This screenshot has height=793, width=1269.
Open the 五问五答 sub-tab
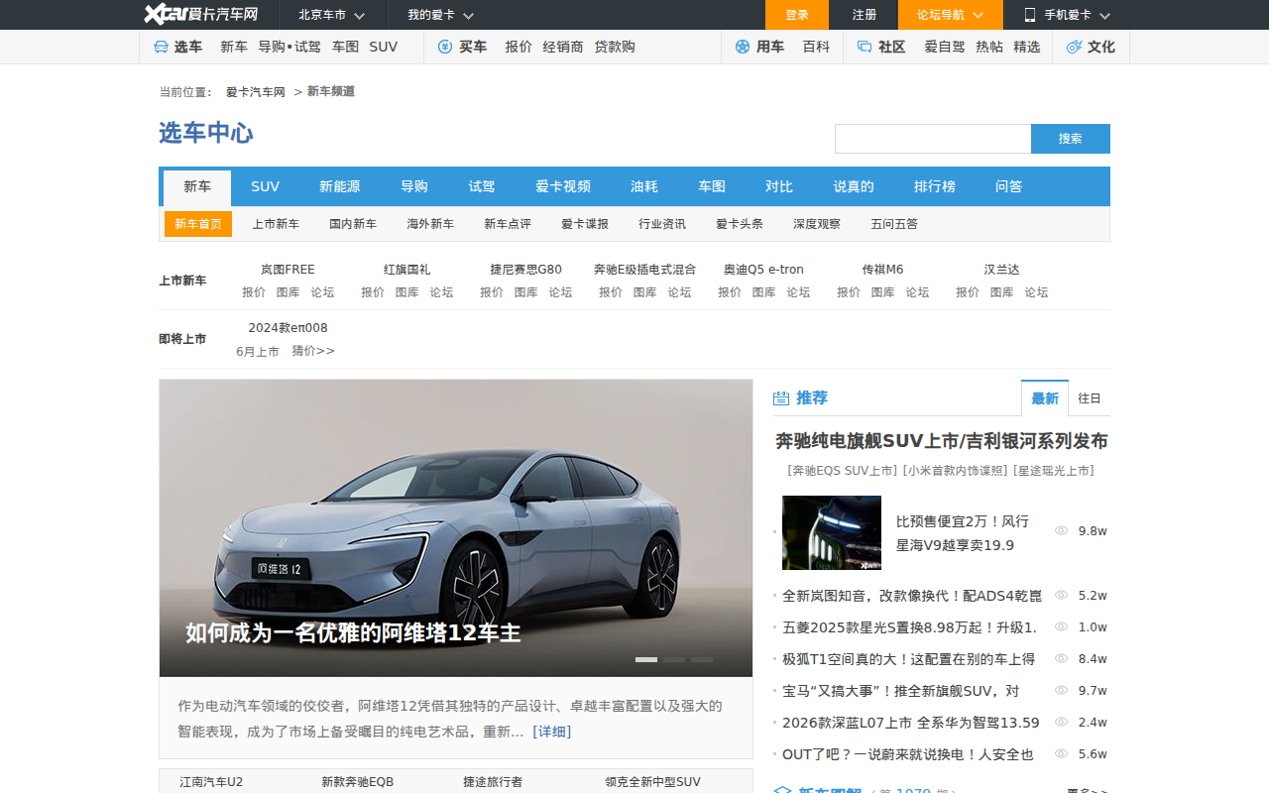point(894,224)
